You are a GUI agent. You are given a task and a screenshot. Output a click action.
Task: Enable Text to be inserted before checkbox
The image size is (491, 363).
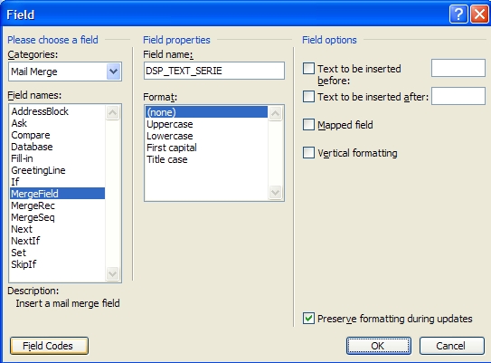pyautogui.click(x=308, y=68)
